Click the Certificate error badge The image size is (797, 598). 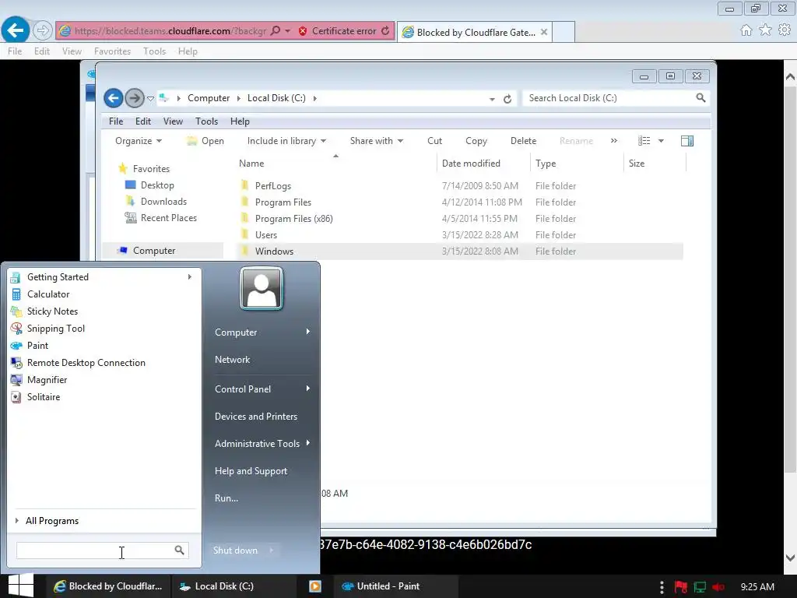tap(338, 31)
